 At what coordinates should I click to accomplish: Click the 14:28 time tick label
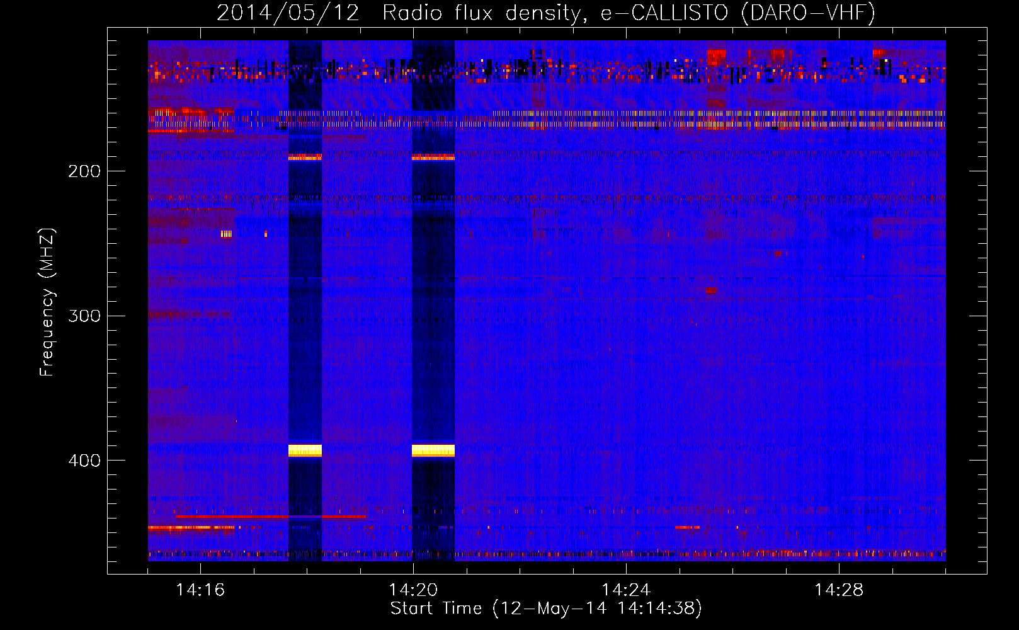tap(839, 590)
